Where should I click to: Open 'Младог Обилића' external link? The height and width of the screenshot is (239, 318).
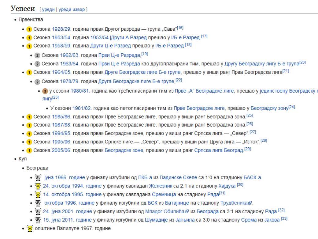click(167, 211)
